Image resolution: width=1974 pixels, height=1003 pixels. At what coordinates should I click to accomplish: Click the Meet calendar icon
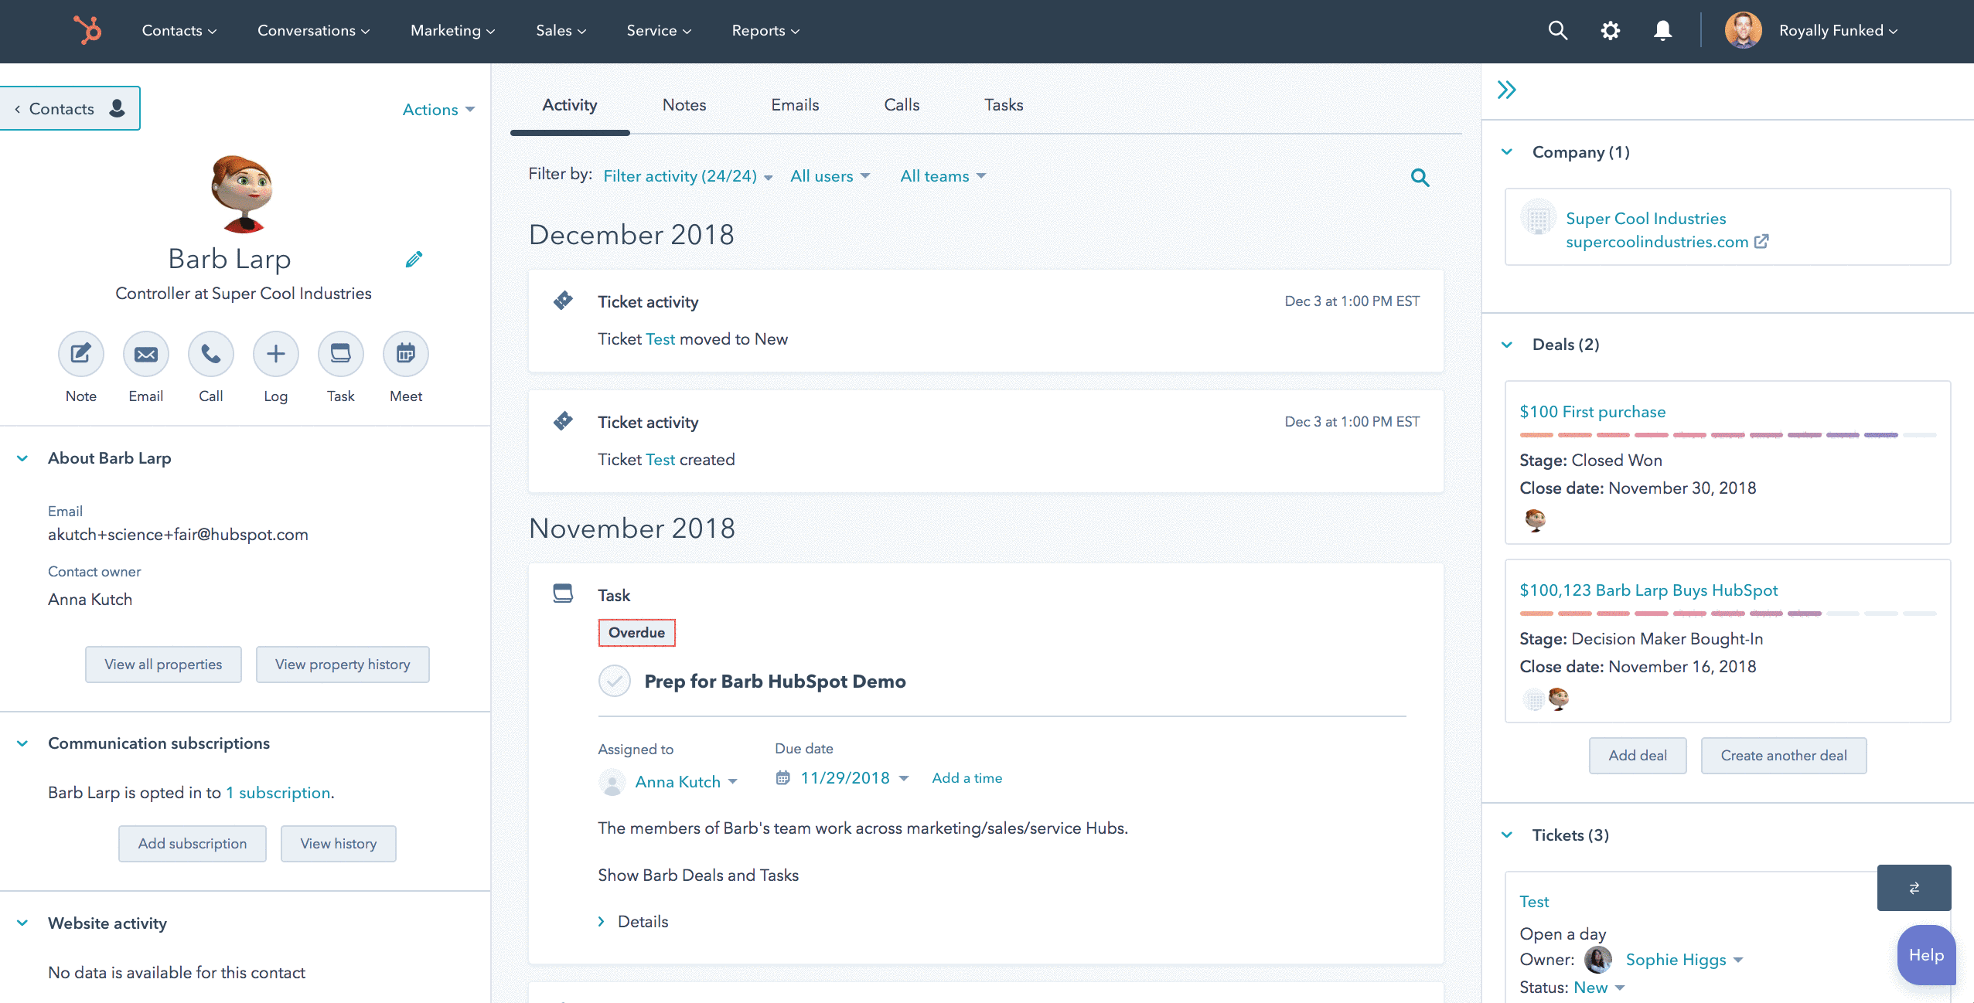[x=406, y=354]
